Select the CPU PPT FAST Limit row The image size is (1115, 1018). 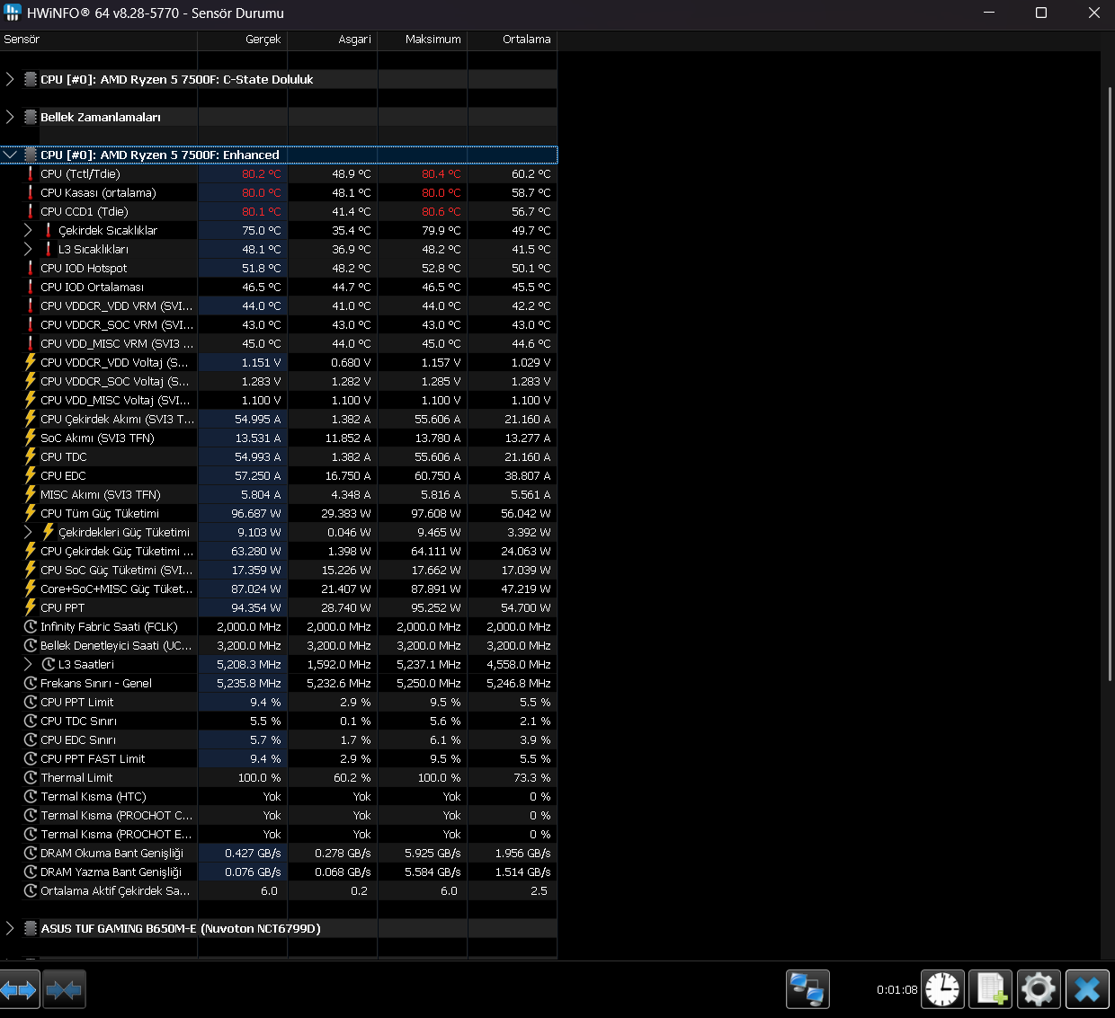pyautogui.click(x=279, y=759)
